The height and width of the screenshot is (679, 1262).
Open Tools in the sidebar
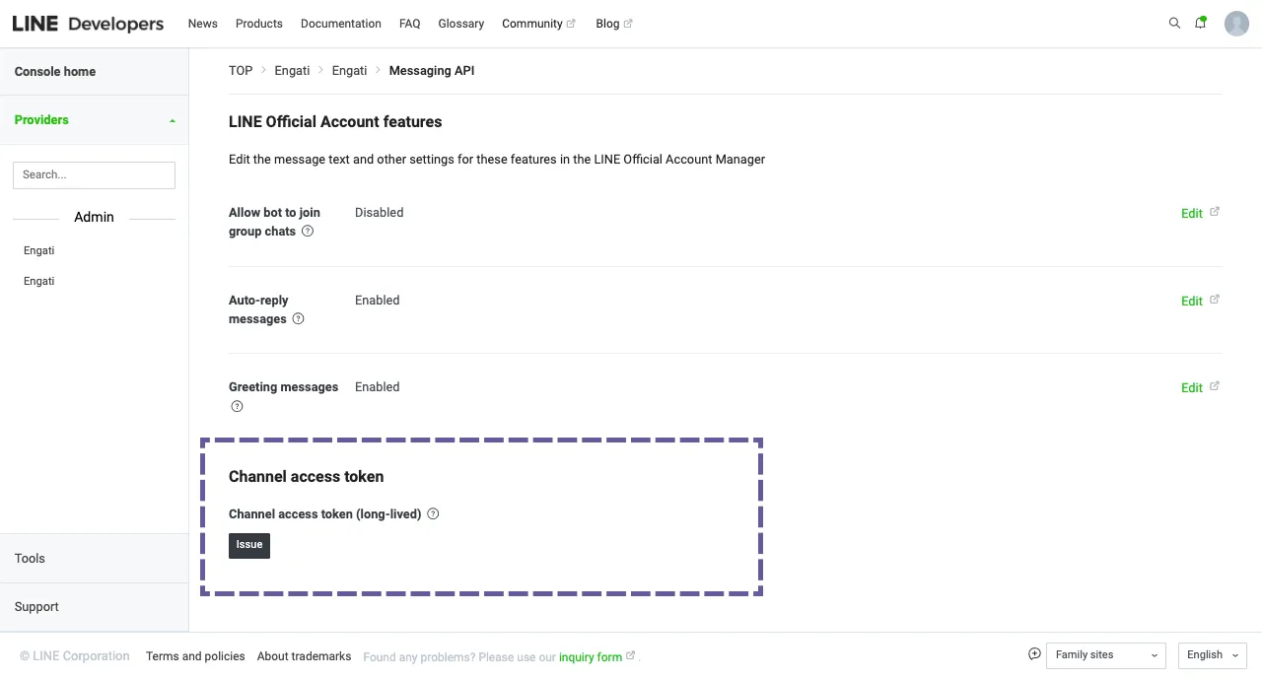tap(94, 559)
